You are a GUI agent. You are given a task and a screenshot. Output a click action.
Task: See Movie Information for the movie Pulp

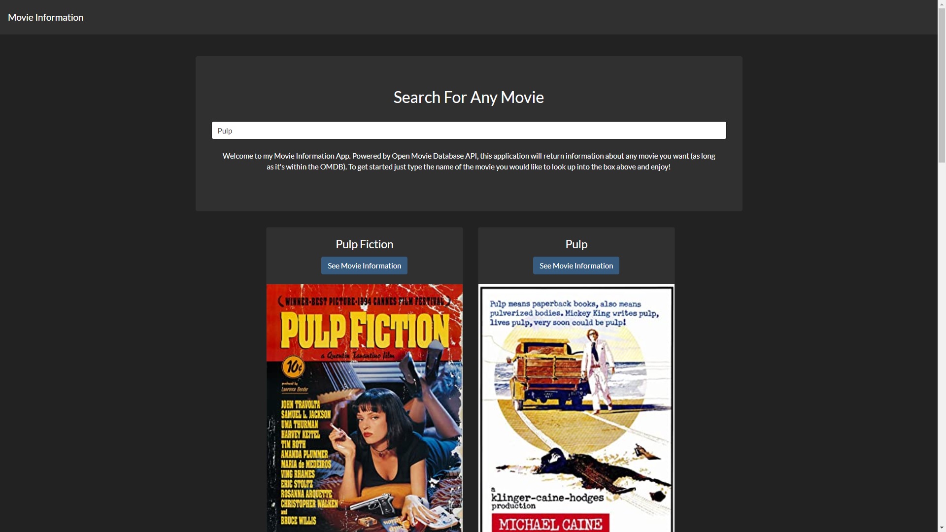pyautogui.click(x=576, y=266)
